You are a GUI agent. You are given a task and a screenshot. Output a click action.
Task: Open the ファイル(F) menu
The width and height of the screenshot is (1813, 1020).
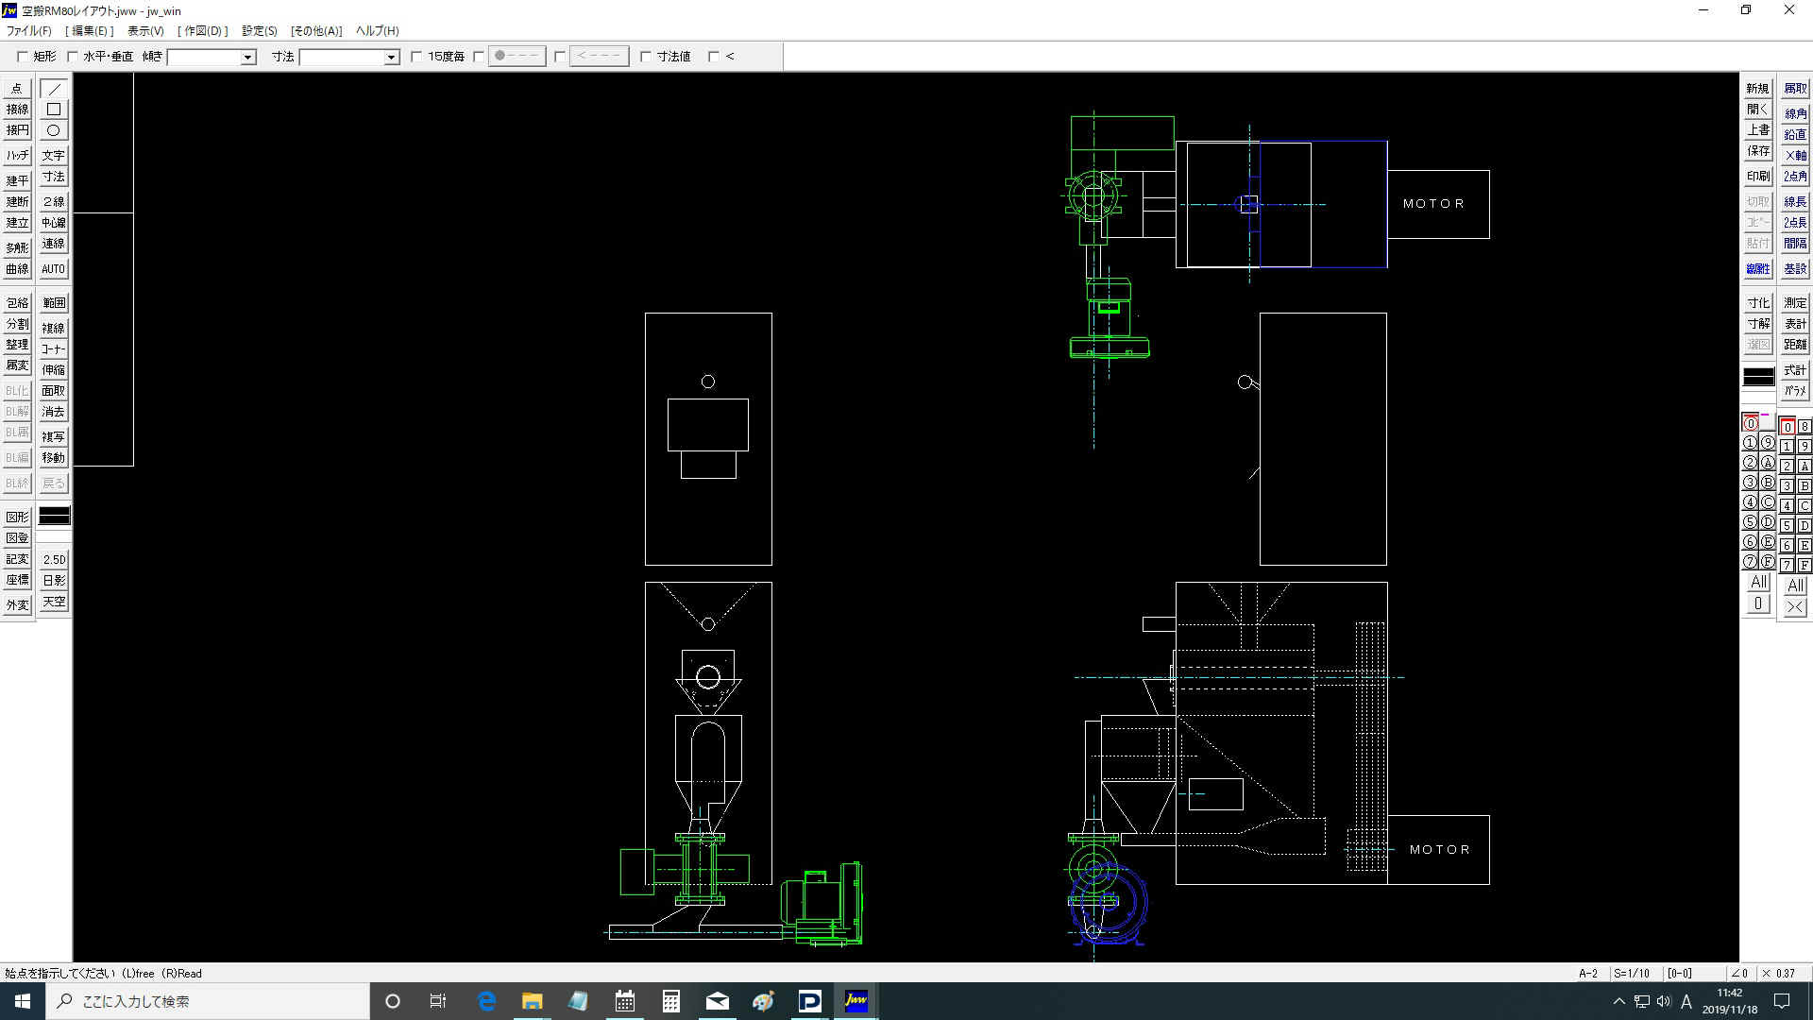(29, 31)
